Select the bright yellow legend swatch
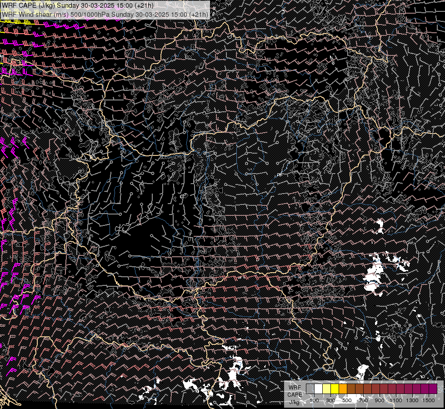 click(335, 389)
